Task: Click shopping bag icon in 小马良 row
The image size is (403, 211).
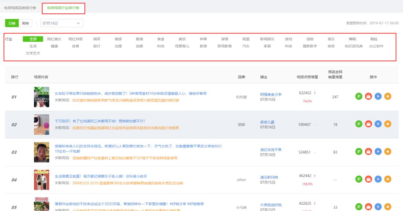Action: coord(369,207)
